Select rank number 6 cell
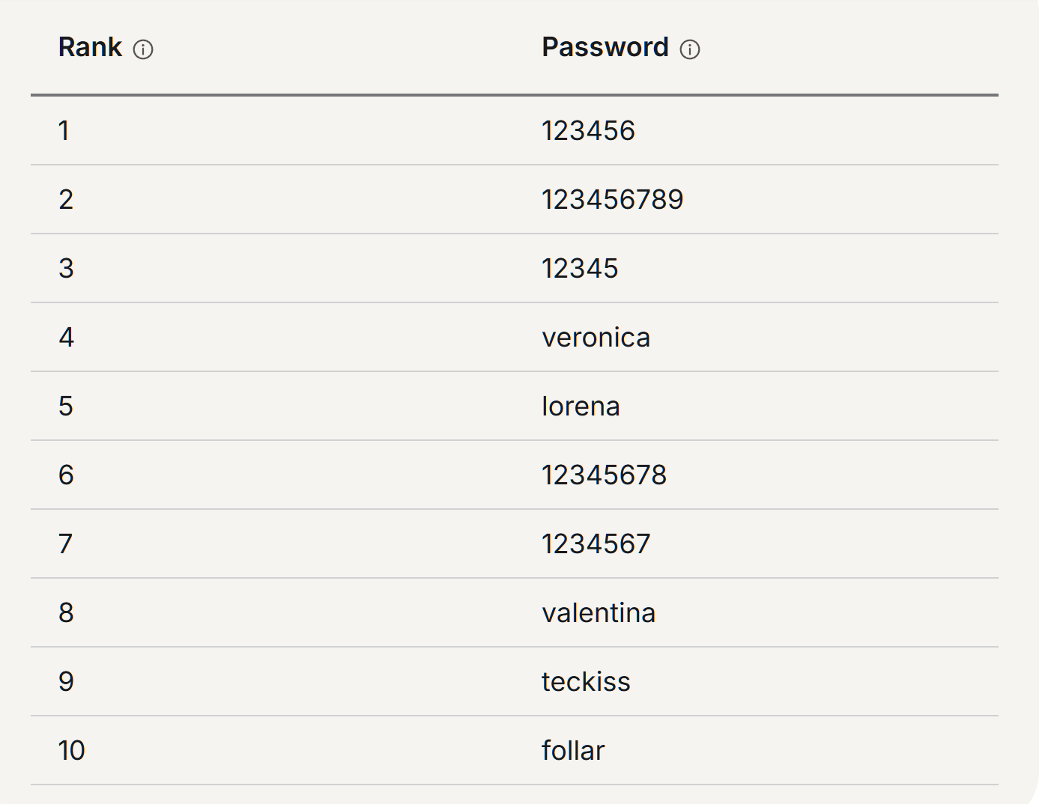The image size is (1042, 804). tap(67, 475)
